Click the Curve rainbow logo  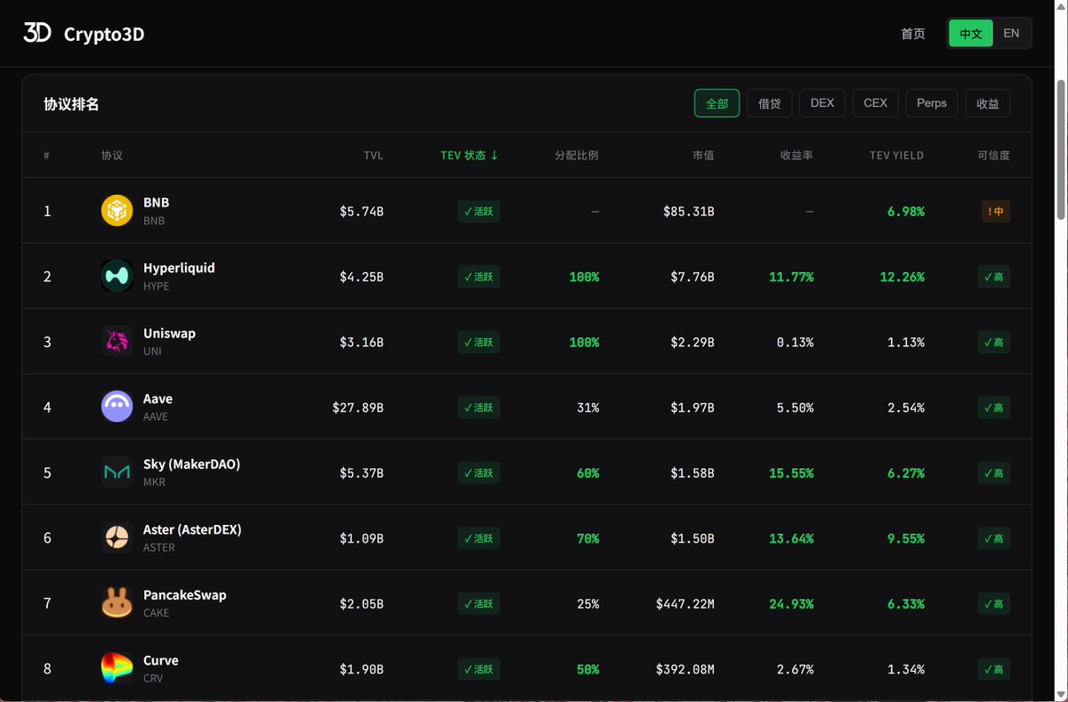click(117, 668)
